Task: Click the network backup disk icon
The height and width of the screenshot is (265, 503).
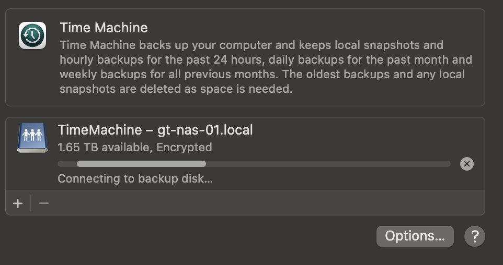Action: pyautogui.click(x=32, y=138)
